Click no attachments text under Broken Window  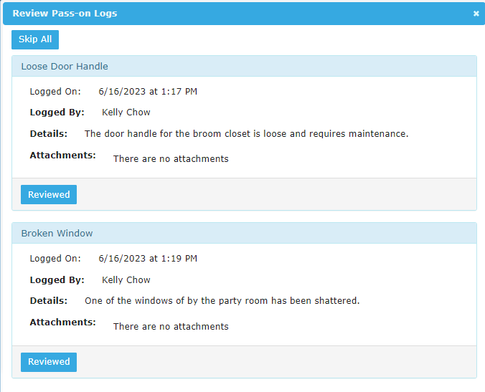(171, 327)
